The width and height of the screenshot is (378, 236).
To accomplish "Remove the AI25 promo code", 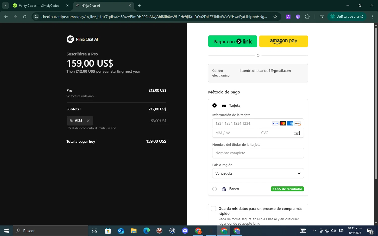I will pyautogui.click(x=88, y=121).
